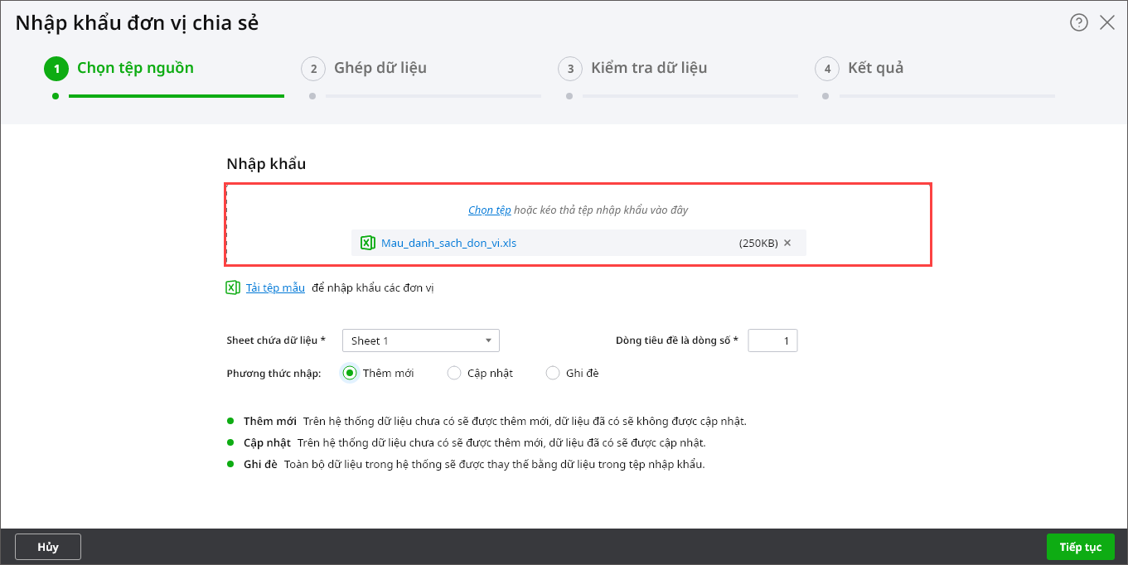Viewport: 1128px width, 565px height.
Task: Click the Chọn tệp link
Action: tap(489, 210)
